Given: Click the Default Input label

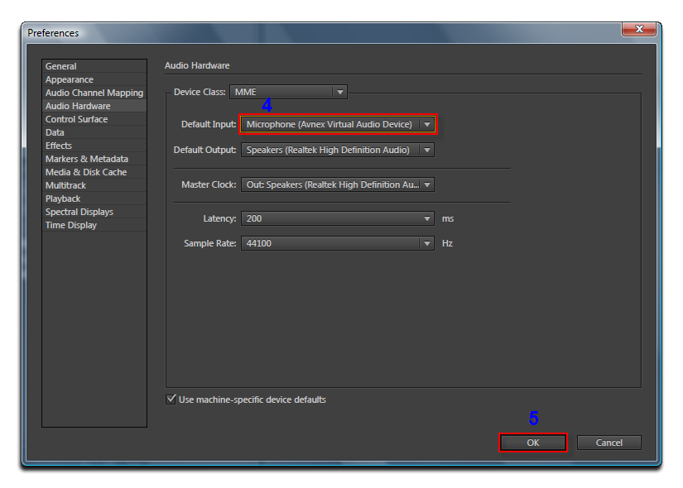Looking at the screenshot, I should [x=208, y=125].
